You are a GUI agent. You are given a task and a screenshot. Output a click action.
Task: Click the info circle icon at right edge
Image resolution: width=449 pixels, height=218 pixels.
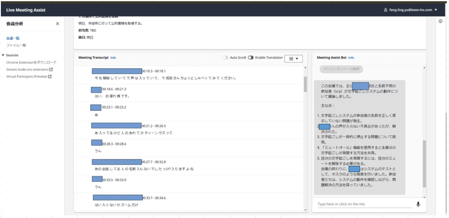(441, 21)
